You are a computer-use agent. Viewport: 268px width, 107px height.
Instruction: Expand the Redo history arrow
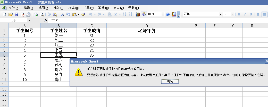pos(104,14)
